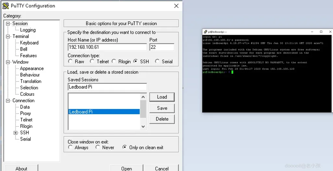Load the selected saved session
Screen dimensions: 333x171
pos(162,97)
